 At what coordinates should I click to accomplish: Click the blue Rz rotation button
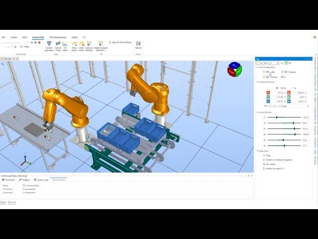(289, 101)
